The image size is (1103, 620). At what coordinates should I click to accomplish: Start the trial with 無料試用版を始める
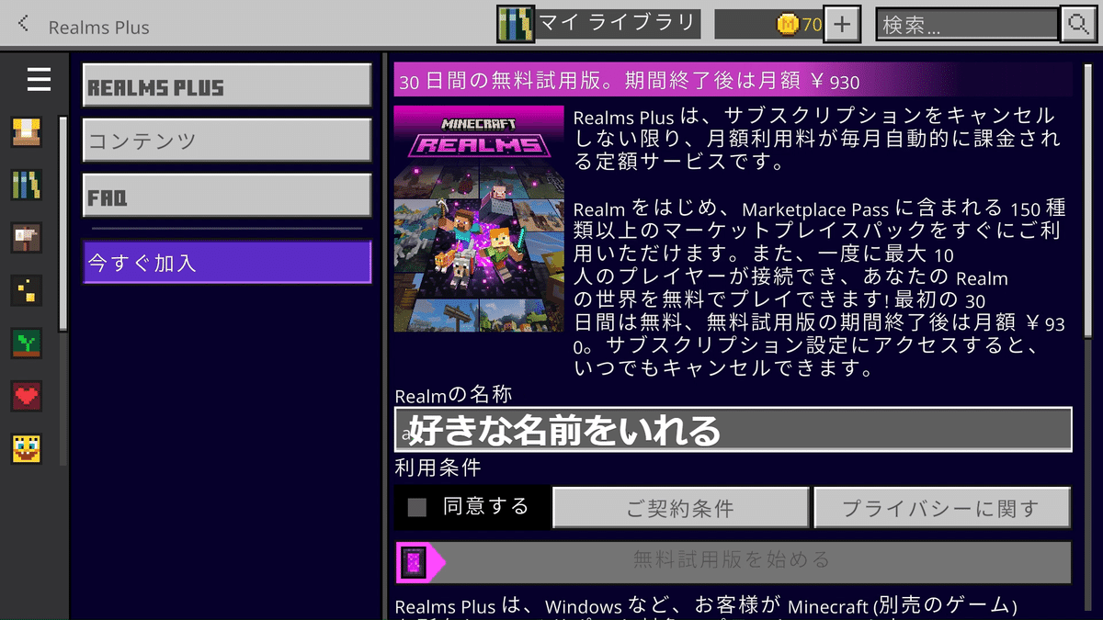click(733, 560)
